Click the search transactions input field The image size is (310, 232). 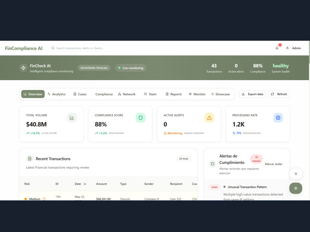tap(79, 48)
